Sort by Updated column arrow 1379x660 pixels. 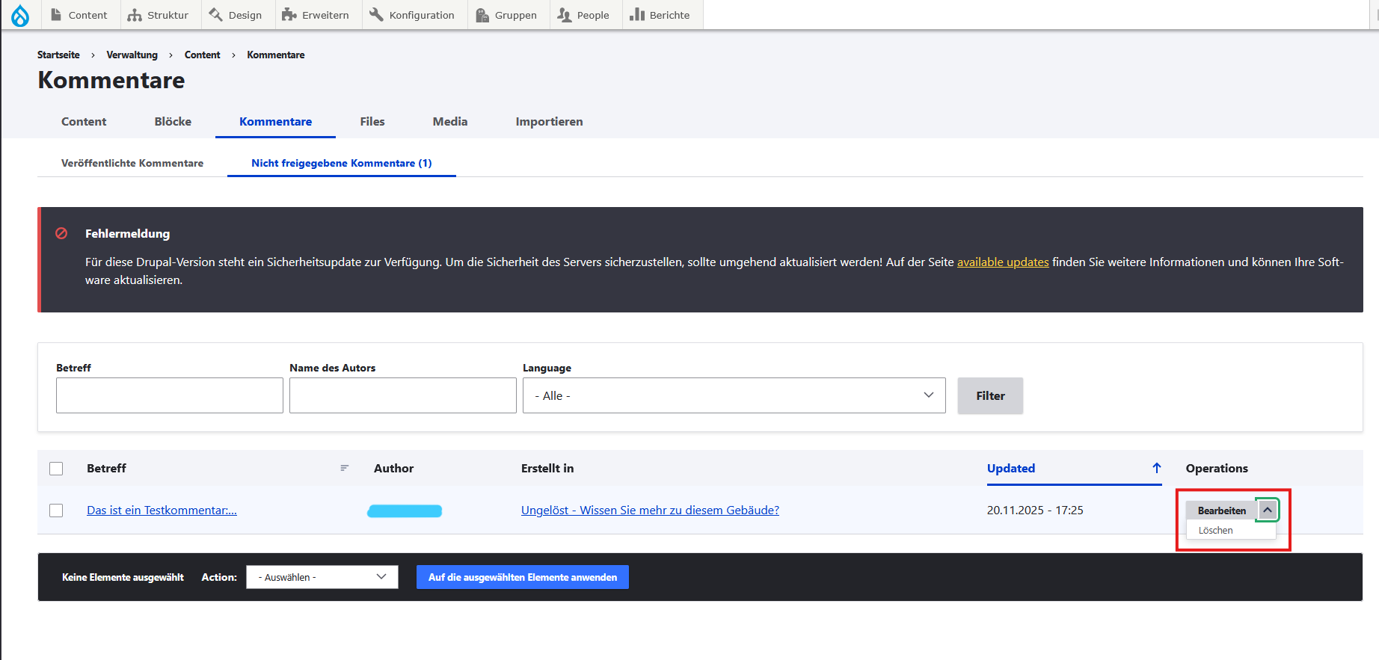(1157, 468)
